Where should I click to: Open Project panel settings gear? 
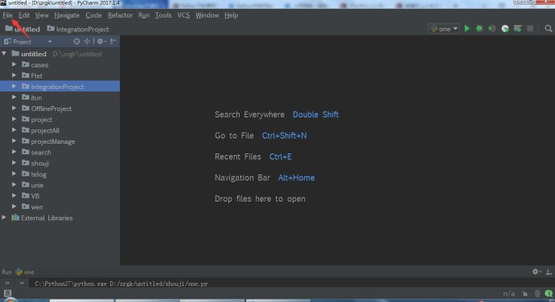(x=101, y=42)
